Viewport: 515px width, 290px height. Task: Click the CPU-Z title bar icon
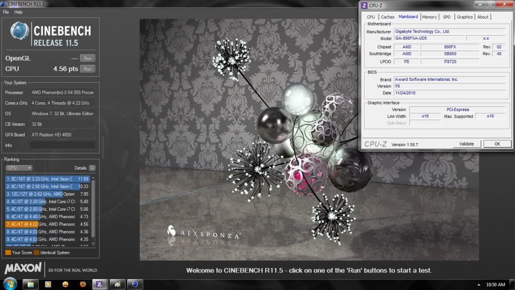click(364, 5)
